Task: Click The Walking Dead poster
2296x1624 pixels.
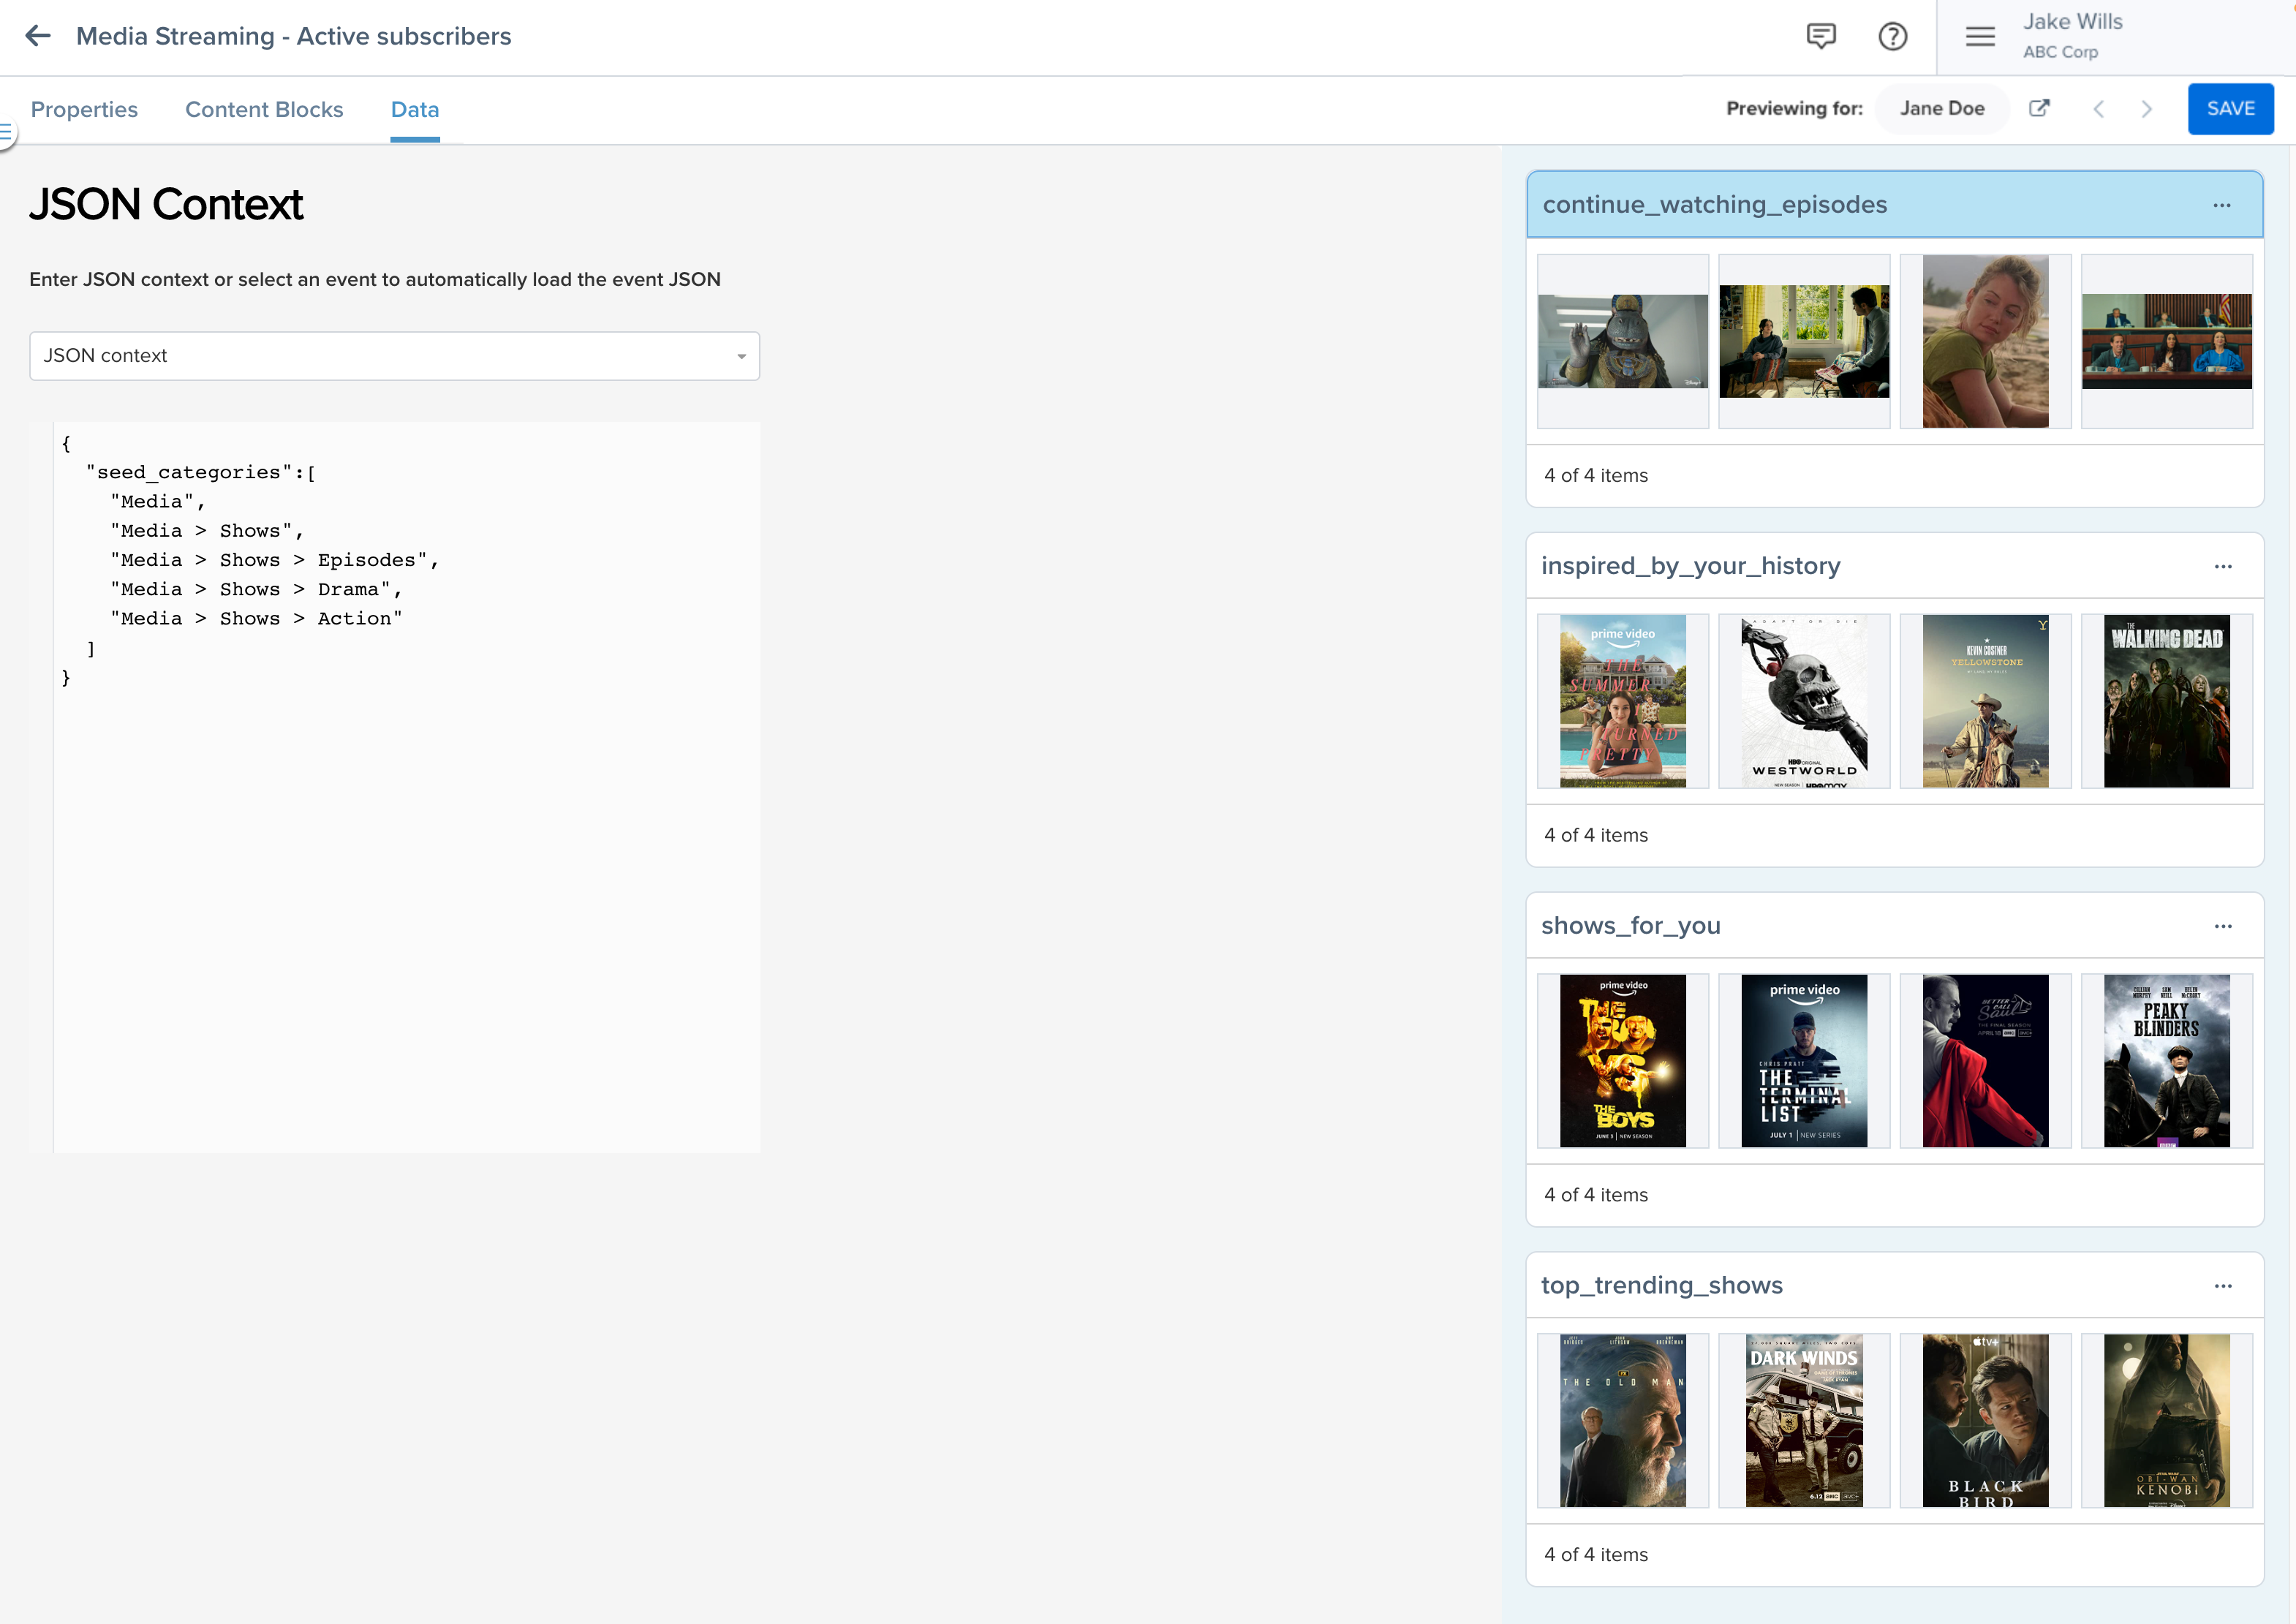Action: pyautogui.click(x=2167, y=701)
